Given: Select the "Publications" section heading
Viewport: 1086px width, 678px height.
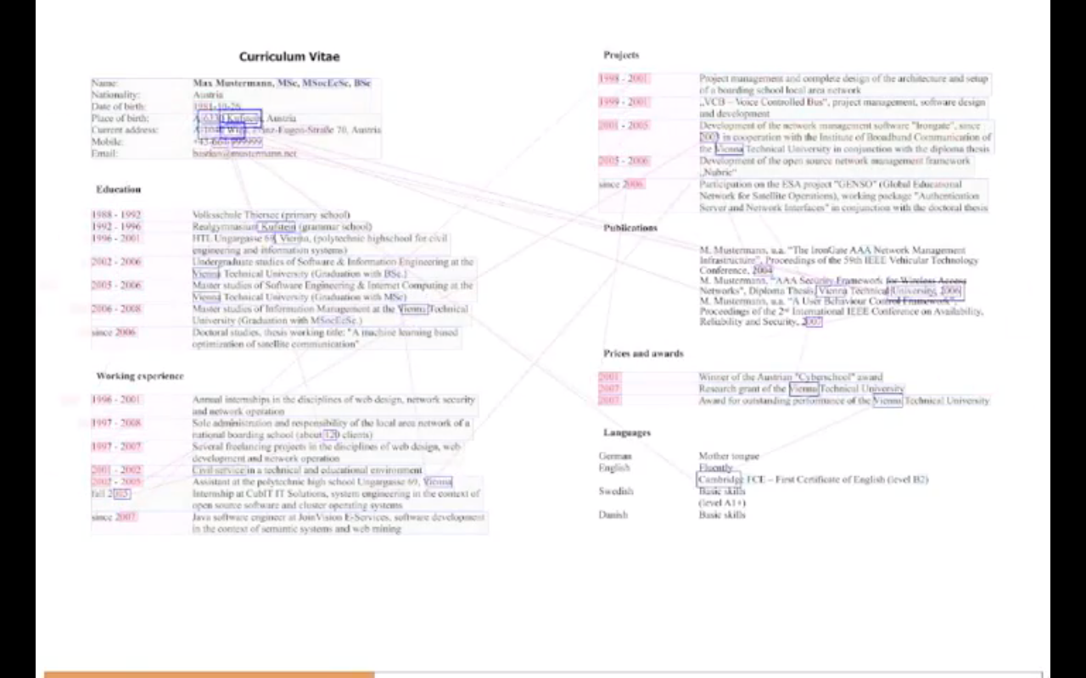Looking at the screenshot, I should click(x=630, y=228).
